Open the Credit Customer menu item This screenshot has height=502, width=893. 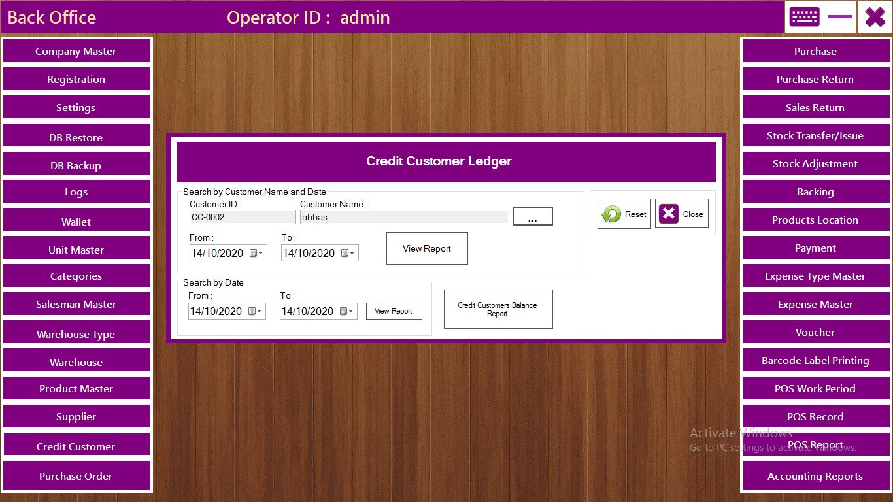pyautogui.click(x=76, y=445)
